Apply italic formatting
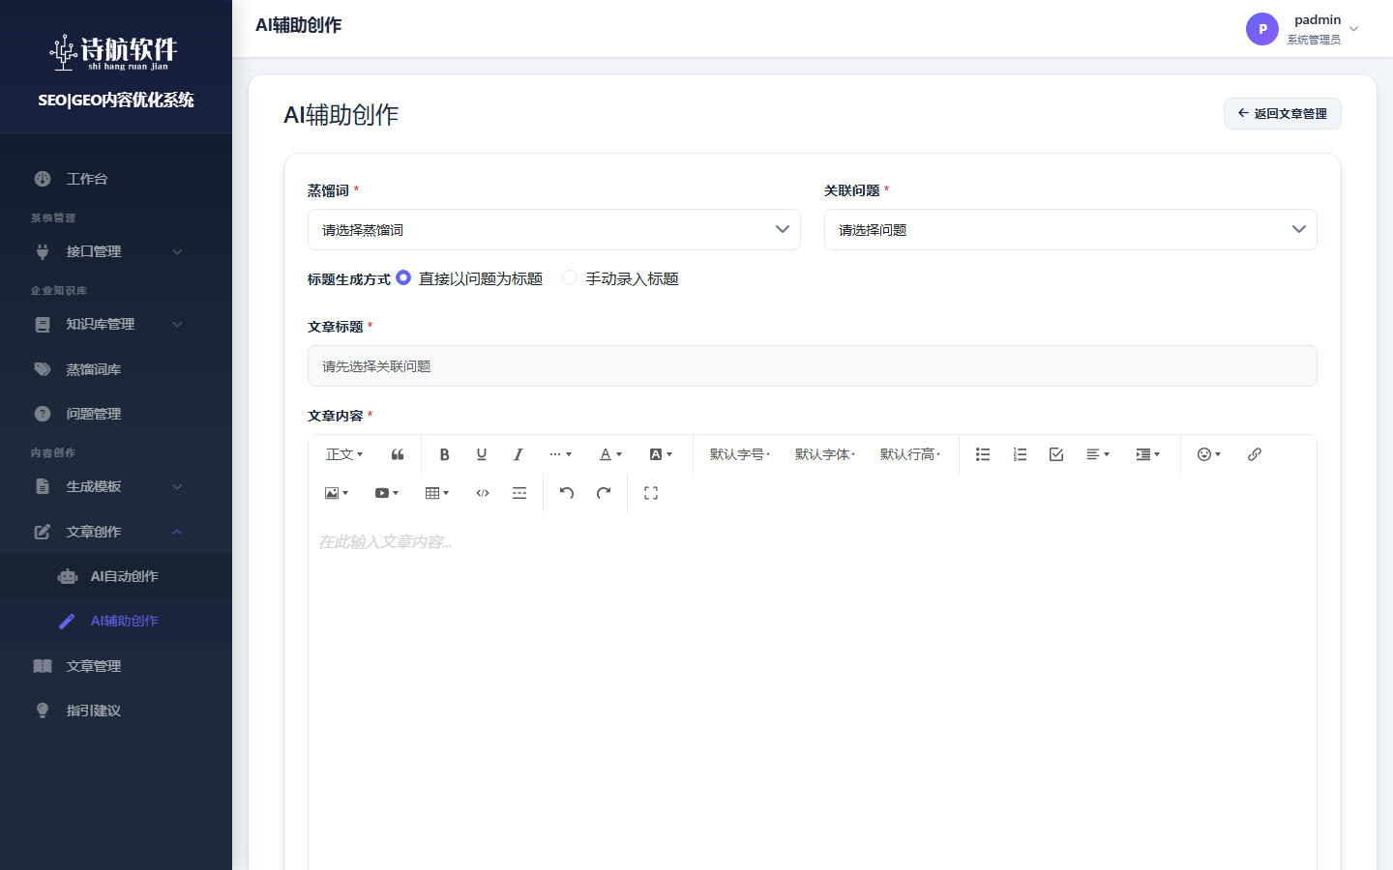This screenshot has width=1393, height=870. click(519, 454)
